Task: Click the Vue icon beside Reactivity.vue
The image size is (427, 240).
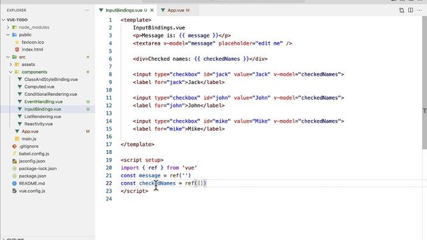Action: tap(19, 124)
